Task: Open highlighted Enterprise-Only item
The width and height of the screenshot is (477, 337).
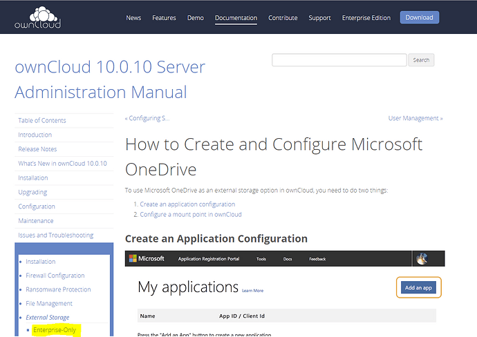Action: [55, 330]
